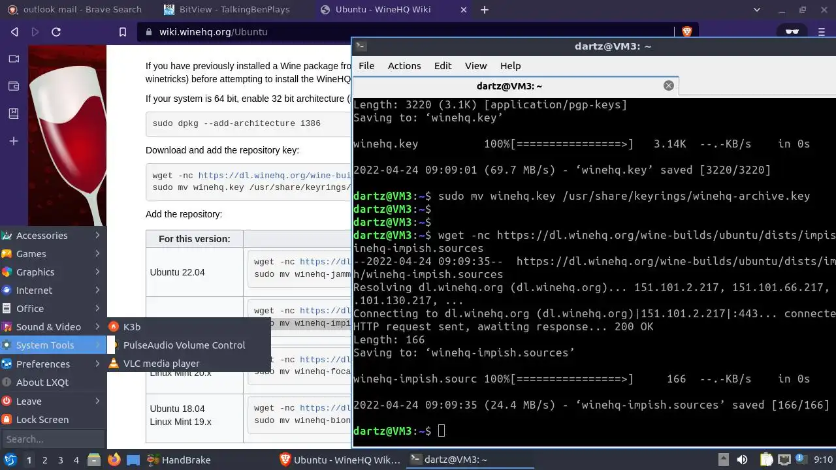Open the update notifier tray icon
The width and height of the screenshot is (836, 470).
click(x=801, y=460)
